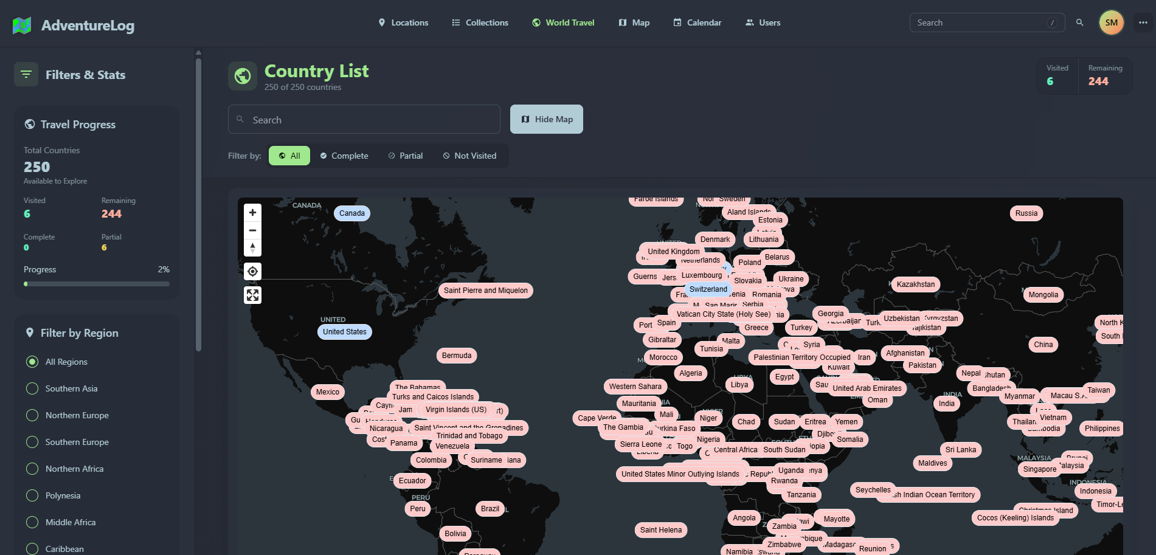Zoom out on the map
This screenshot has width=1156, height=555.
[252, 230]
